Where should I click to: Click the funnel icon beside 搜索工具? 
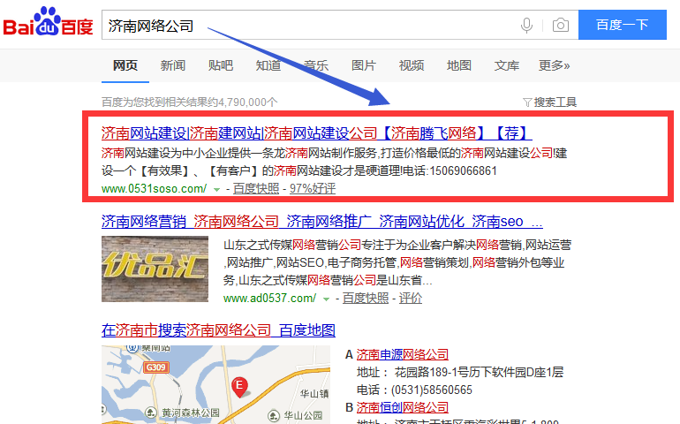pos(527,102)
